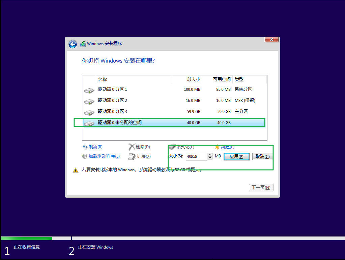Click the 主分区 type cell

coord(241,112)
